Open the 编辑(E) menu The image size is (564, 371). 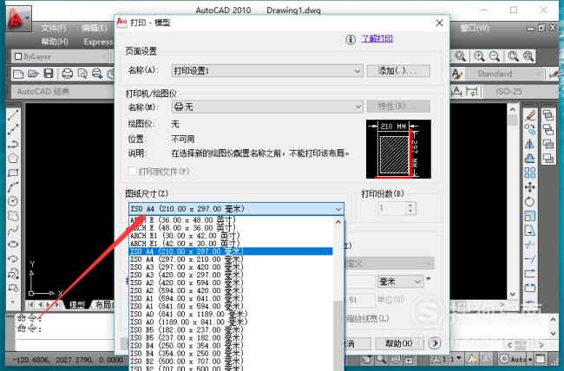click(95, 28)
